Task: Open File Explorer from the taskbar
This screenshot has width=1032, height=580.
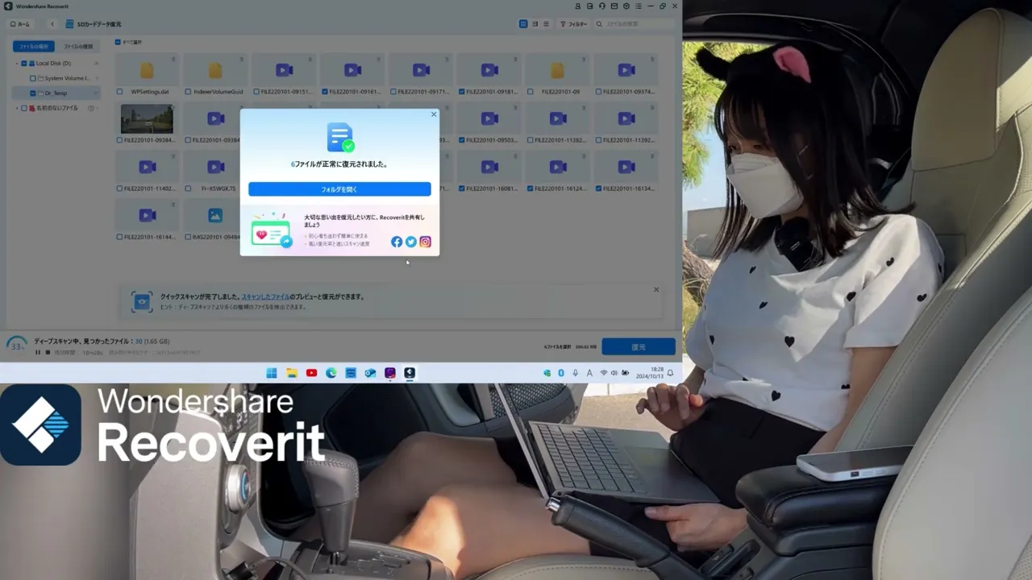Action: click(292, 373)
